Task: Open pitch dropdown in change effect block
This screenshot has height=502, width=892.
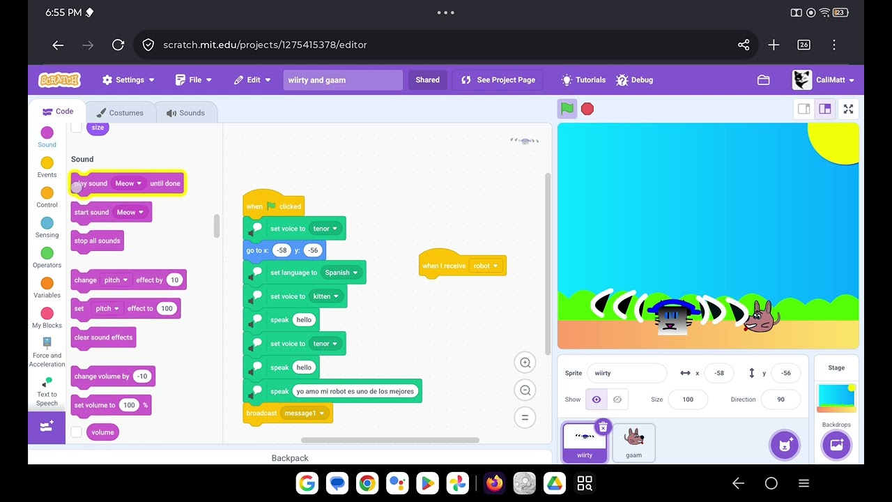Action: pos(116,280)
